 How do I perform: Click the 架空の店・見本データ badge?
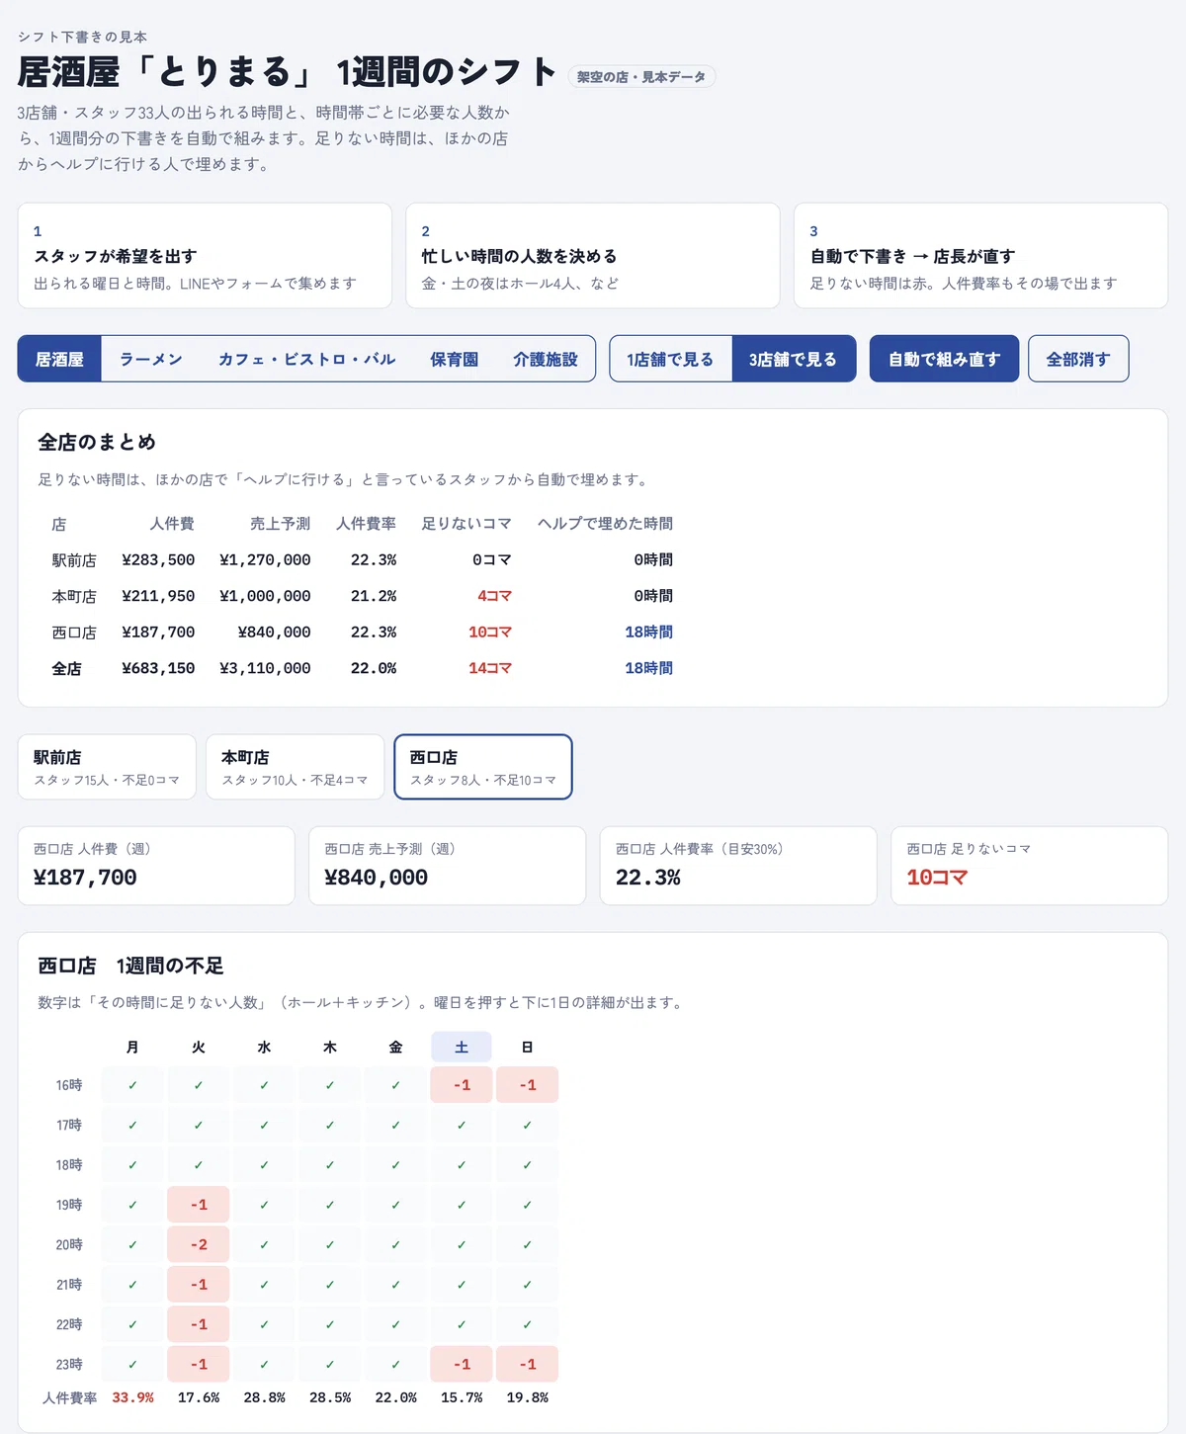coord(641,76)
